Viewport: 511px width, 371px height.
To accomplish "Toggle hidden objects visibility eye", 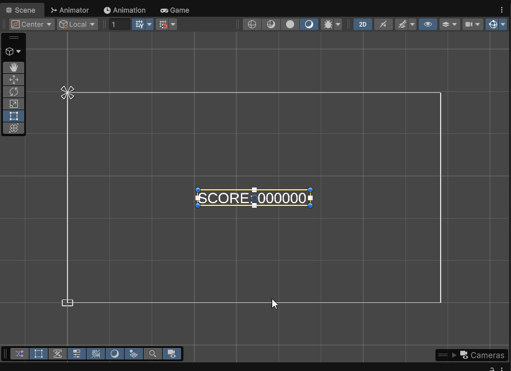I will coord(428,24).
